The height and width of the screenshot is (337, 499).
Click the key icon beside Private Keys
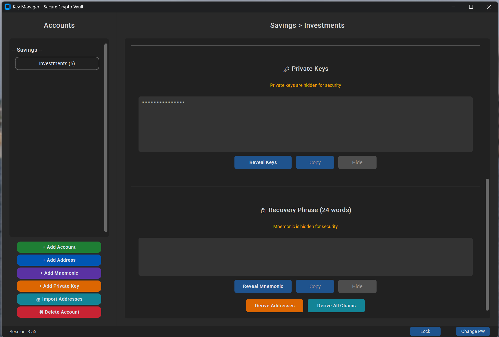pos(286,69)
